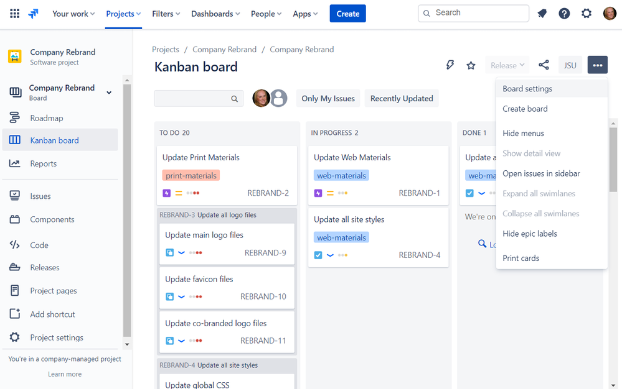Image resolution: width=622 pixels, height=389 pixels.
Task: Open the Release dropdown
Action: (507, 65)
